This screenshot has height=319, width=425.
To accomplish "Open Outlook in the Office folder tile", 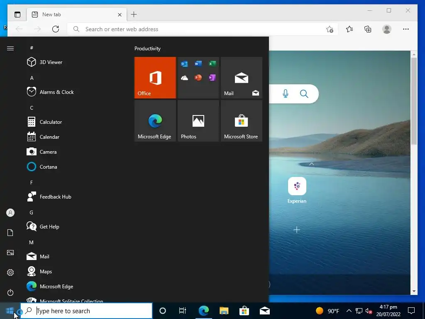I will [x=184, y=64].
